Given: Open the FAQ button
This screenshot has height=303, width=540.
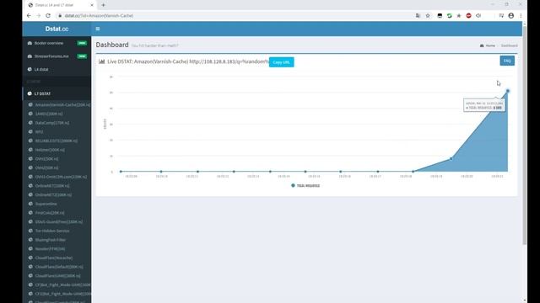Looking at the screenshot, I should click(507, 61).
